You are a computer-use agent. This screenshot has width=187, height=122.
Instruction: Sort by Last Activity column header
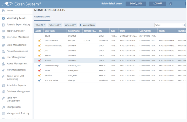point(148,31)
